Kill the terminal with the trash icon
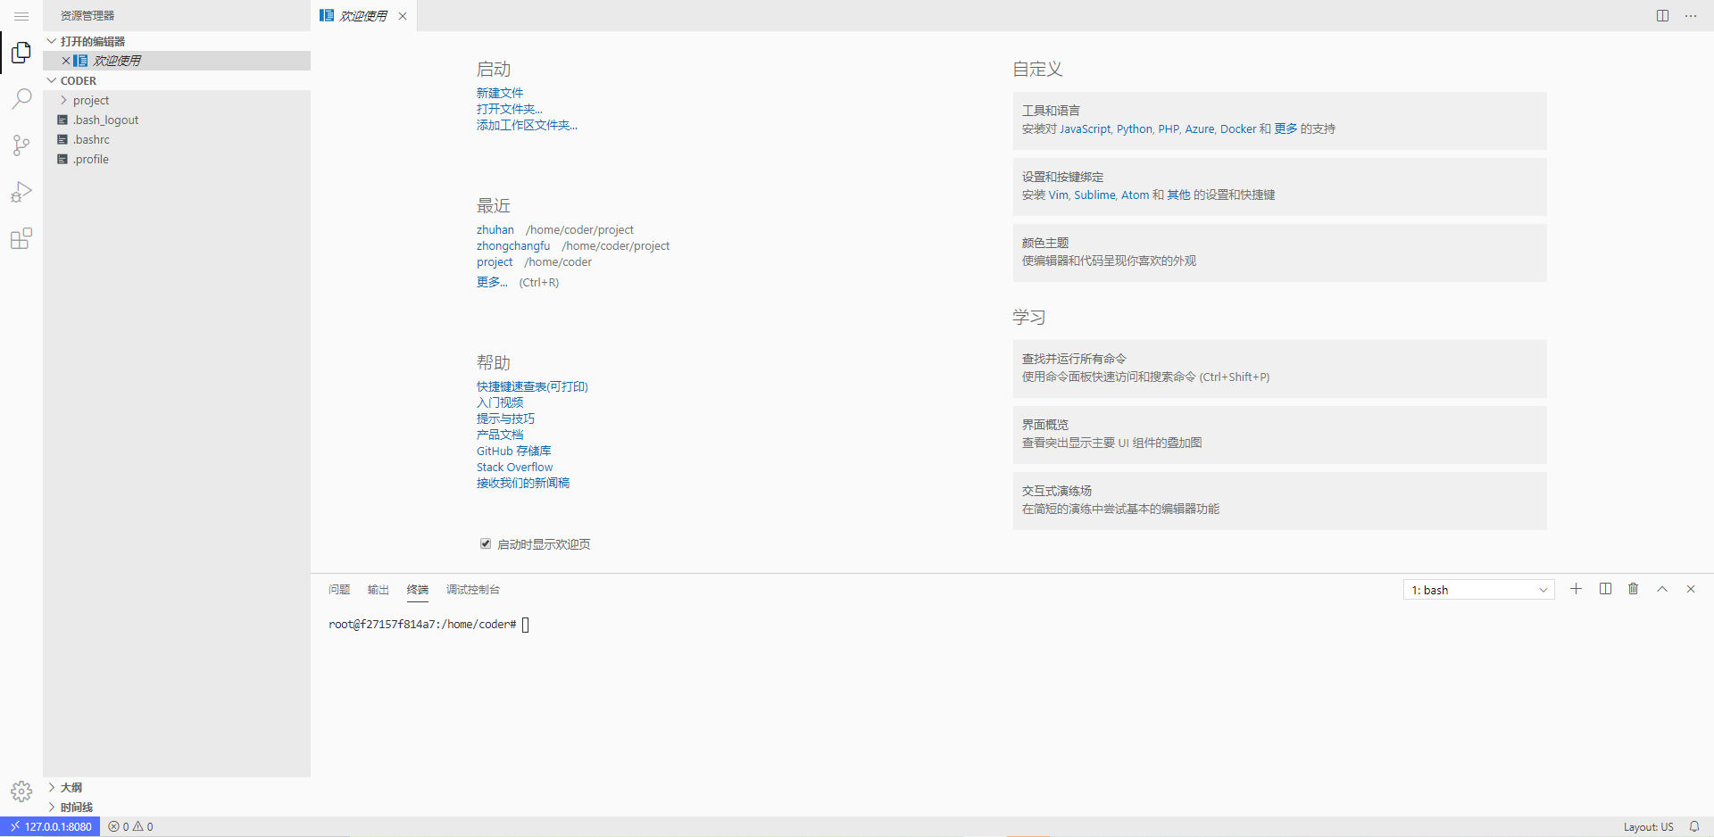This screenshot has width=1714, height=837. 1634,589
